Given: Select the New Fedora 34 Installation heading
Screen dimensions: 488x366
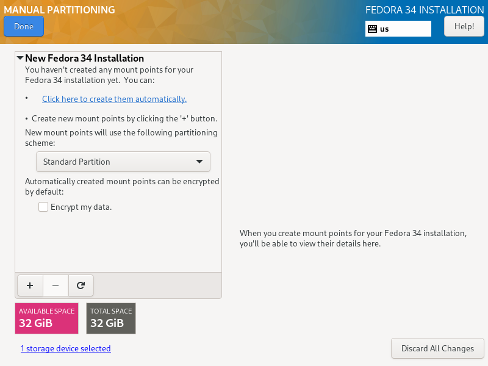Looking at the screenshot, I should tap(84, 59).
